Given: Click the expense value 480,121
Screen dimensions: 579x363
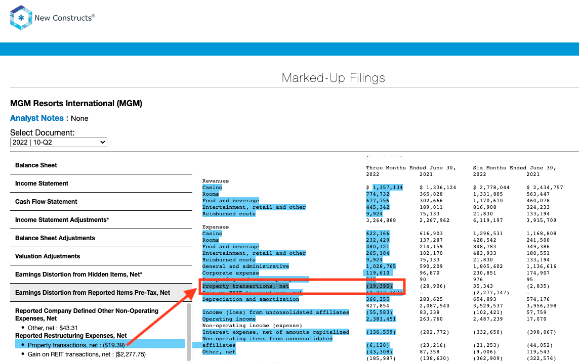Looking at the screenshot, I should [x=378, y=247].
